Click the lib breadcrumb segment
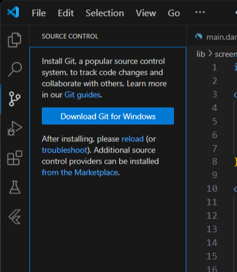This screenshot has height=272, width=237. pyautogui.click(x=200, y=54)
